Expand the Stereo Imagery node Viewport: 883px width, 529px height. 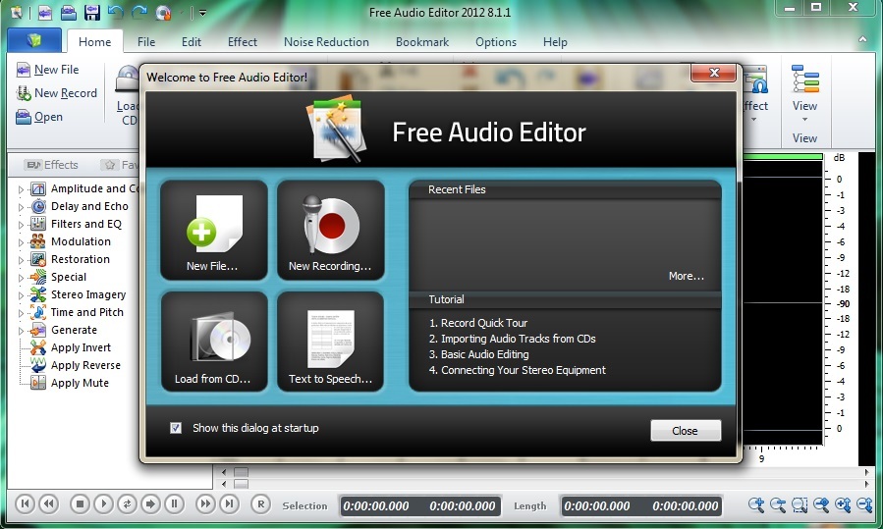pyautogui.click(x=21, y=295)
